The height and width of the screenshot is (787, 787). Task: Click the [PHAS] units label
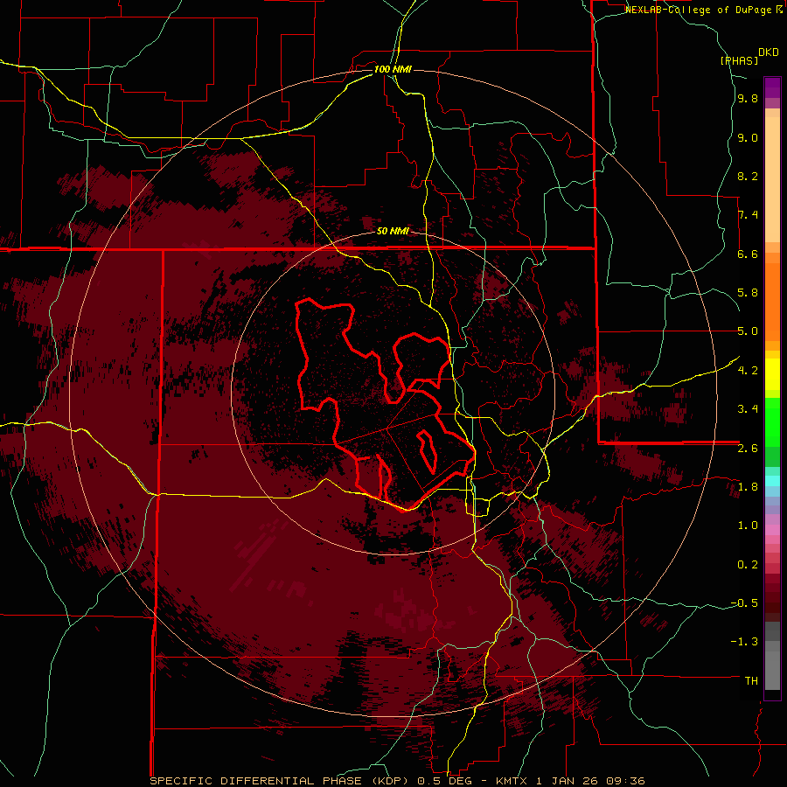(x=739, y=60)
